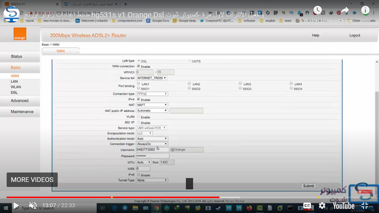Switch to the WAN tab
The width and height of the screenshot is (379, 213).
[60, 51]
